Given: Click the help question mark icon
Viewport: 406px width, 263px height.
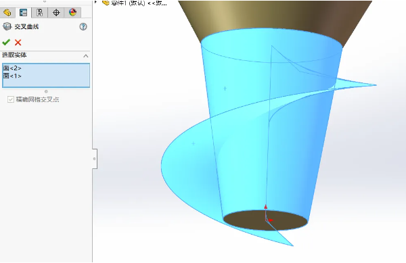Looking at the screenshot, I should click(83, 26).
